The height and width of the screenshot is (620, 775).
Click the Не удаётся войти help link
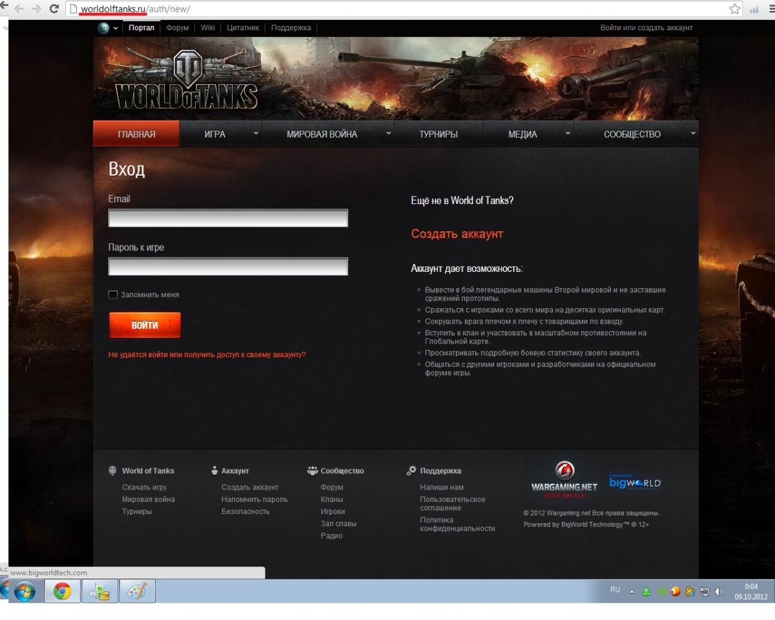click(207, 355)
